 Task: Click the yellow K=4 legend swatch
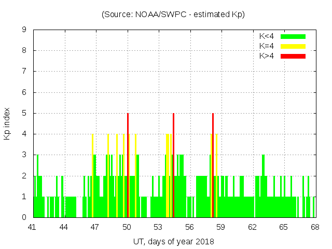(x=293, y=46)
